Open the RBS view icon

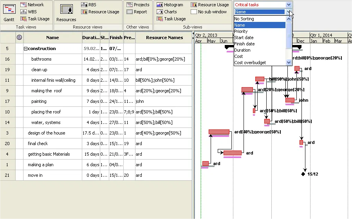click(x=84, y=5)
